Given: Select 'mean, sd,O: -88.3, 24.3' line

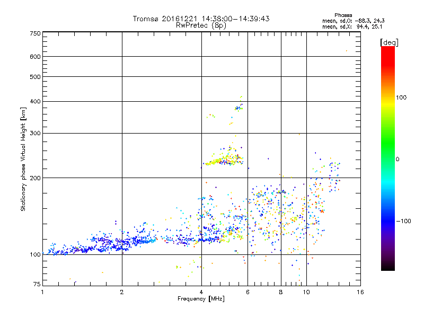Looking at the screenshot, I should (x=353, y=21).
